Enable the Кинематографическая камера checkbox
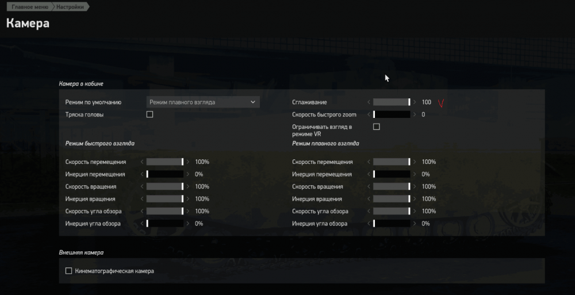The image size is (575, 295). click(68, 271)
